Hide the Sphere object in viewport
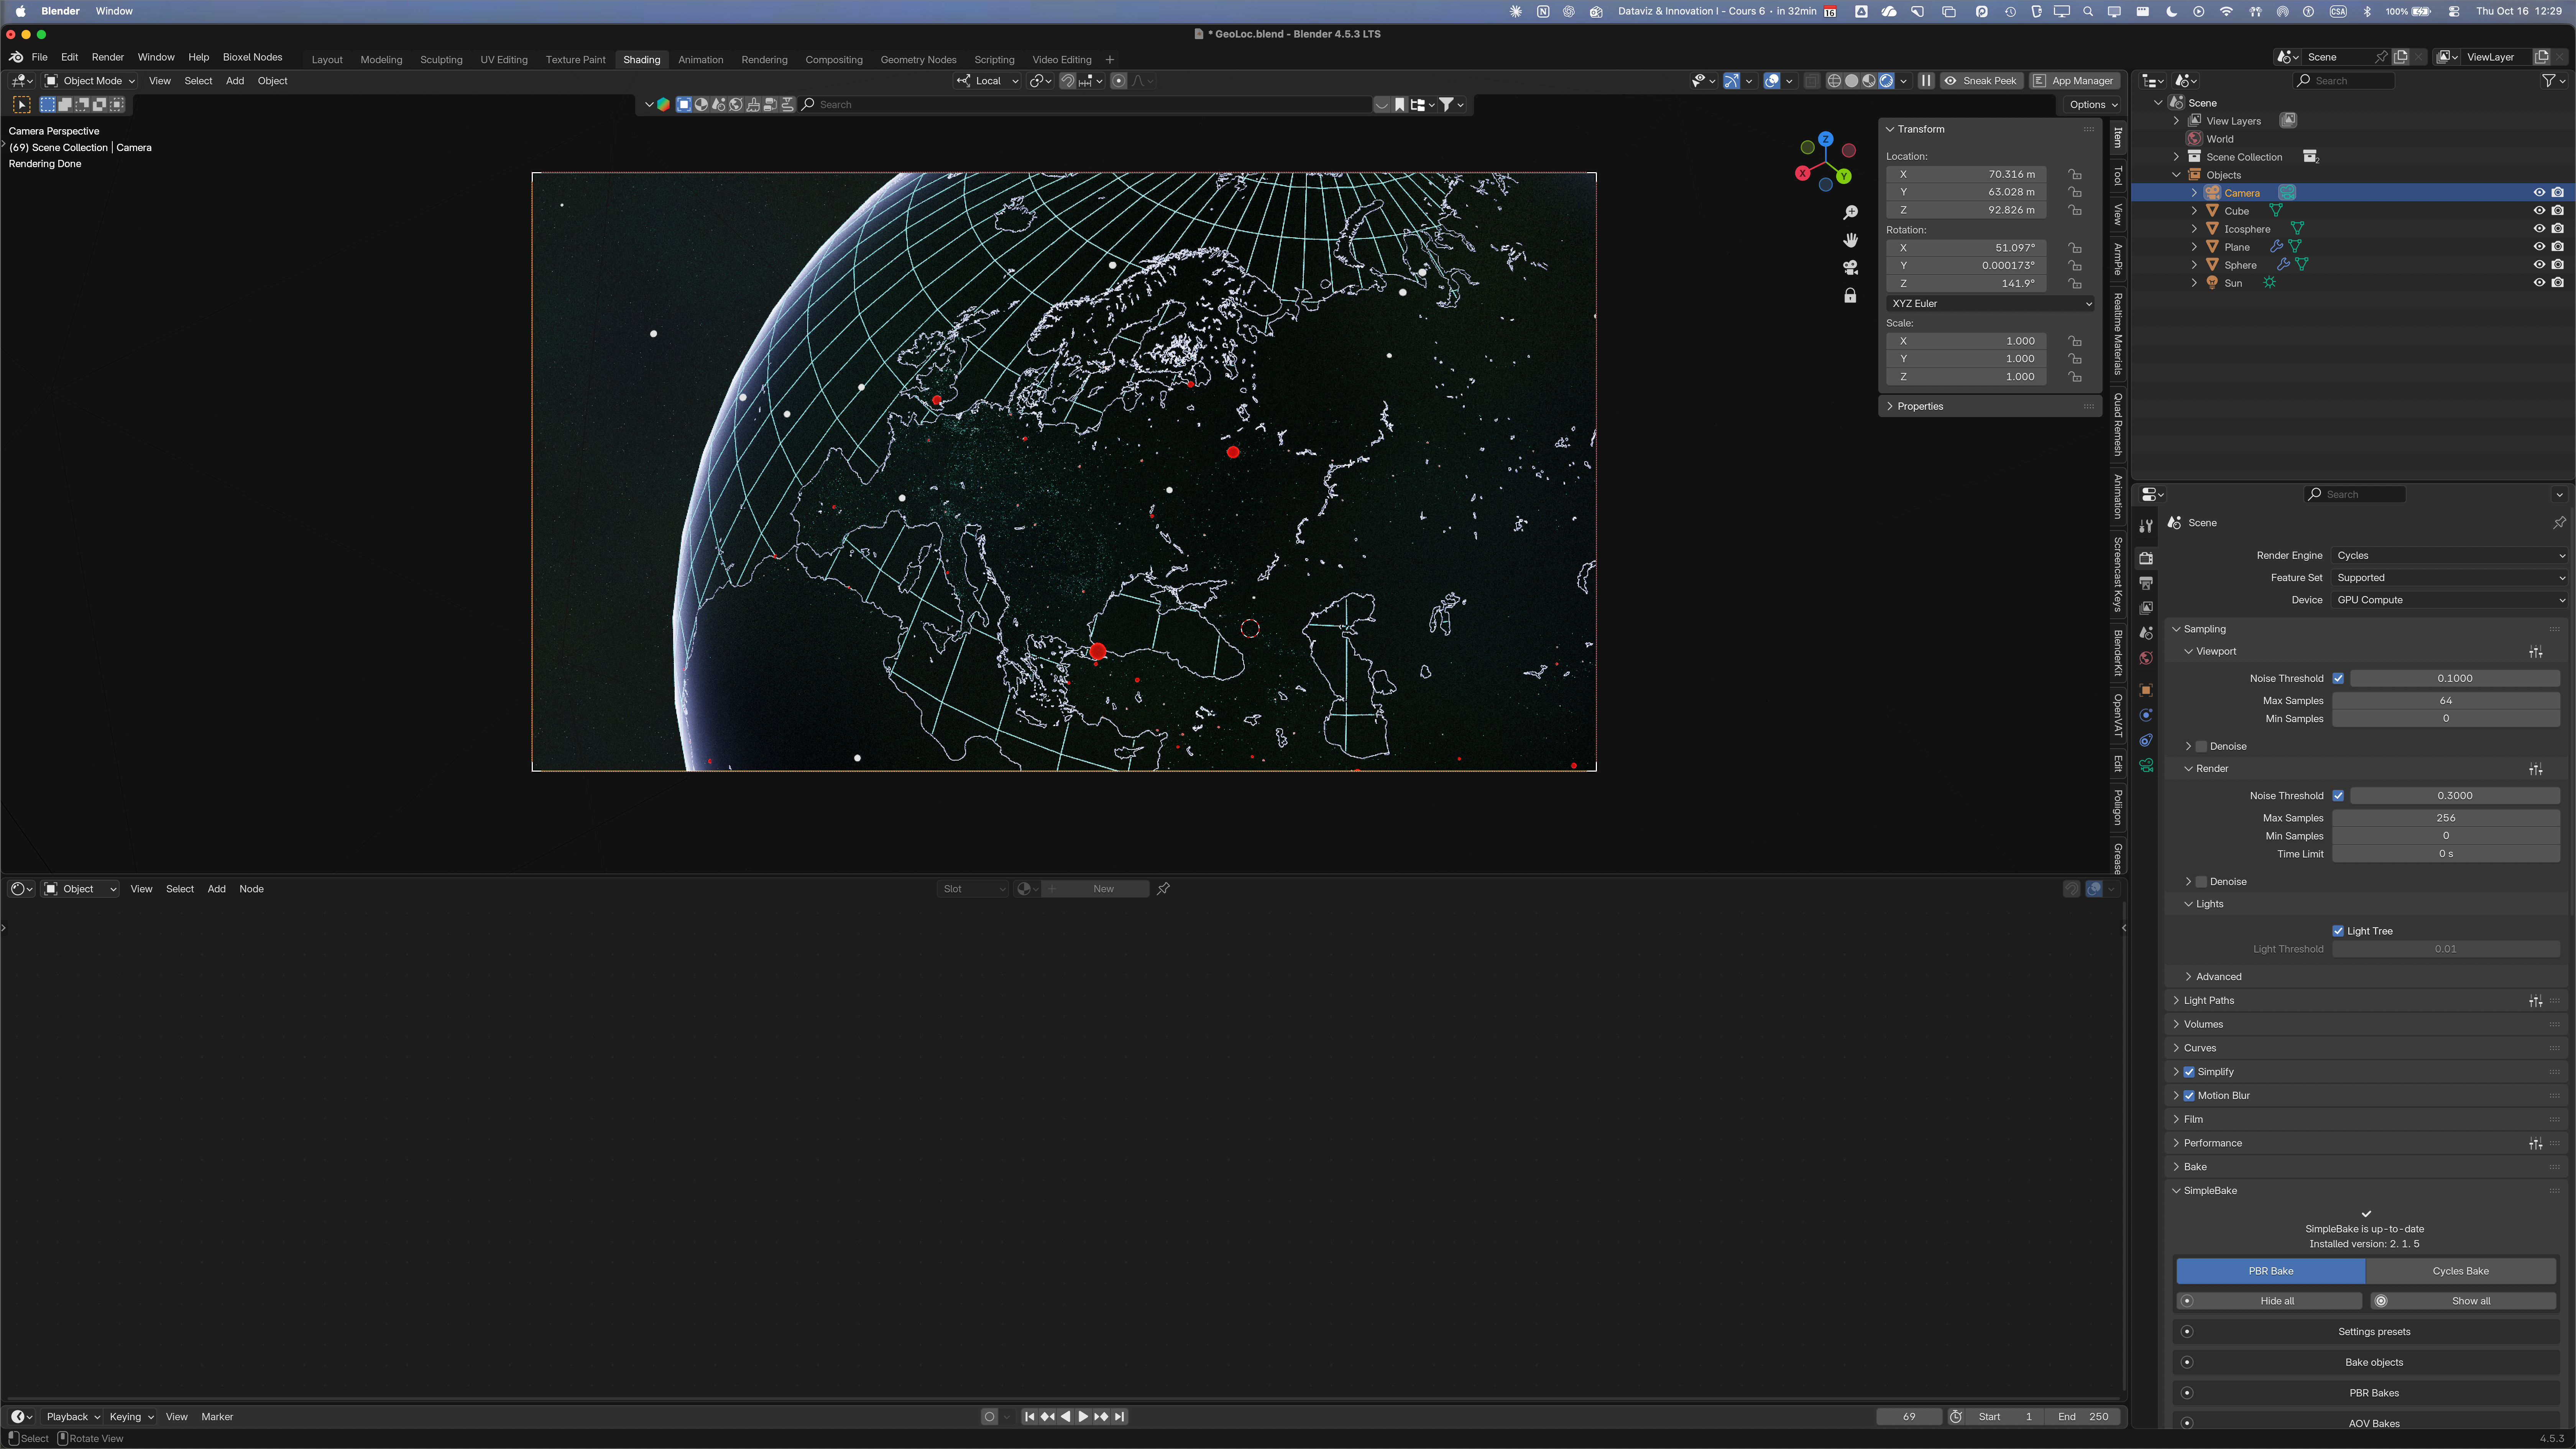Image resolution: width=2576 pixels, height=1449 pixels. (x=2539, y=265)
